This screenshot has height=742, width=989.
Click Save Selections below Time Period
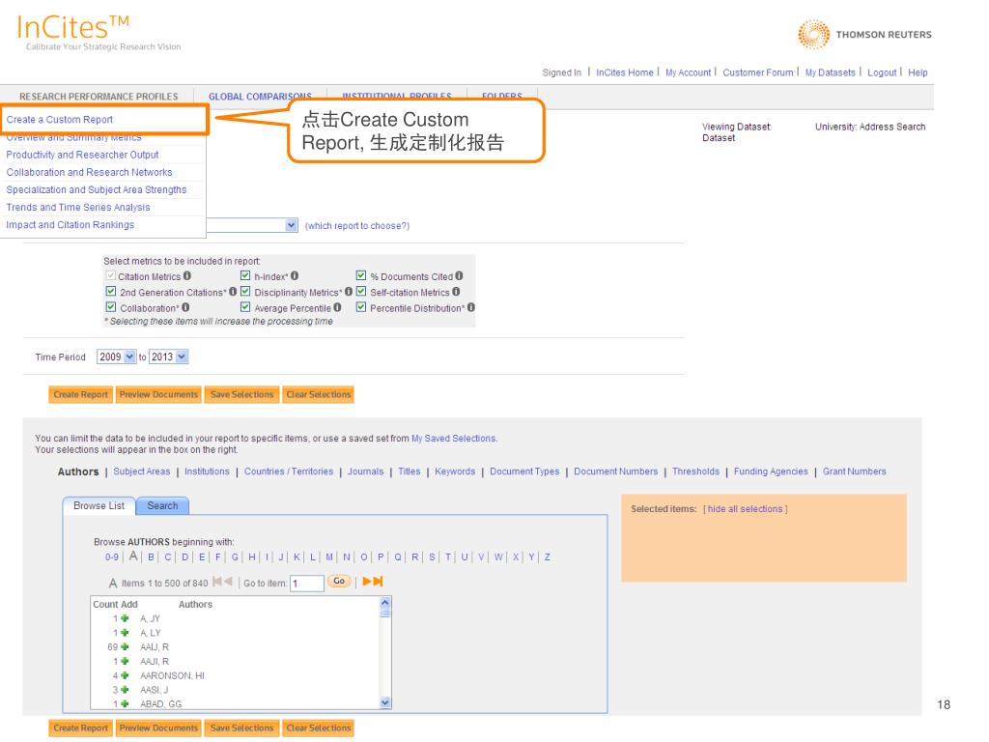[x=241, y=394]
